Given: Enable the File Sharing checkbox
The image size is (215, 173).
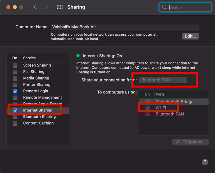Looking at the screenshot, I should (x=15, y=72).
